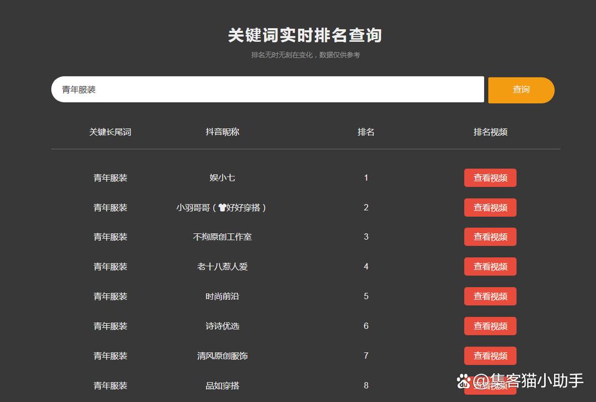
Task: Select rank number 1
Action: 366,178
